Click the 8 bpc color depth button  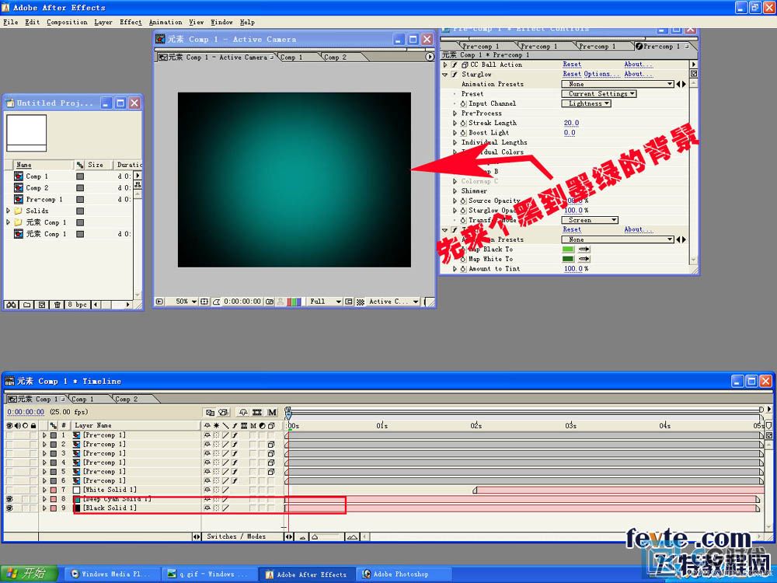tap(77, 305)
